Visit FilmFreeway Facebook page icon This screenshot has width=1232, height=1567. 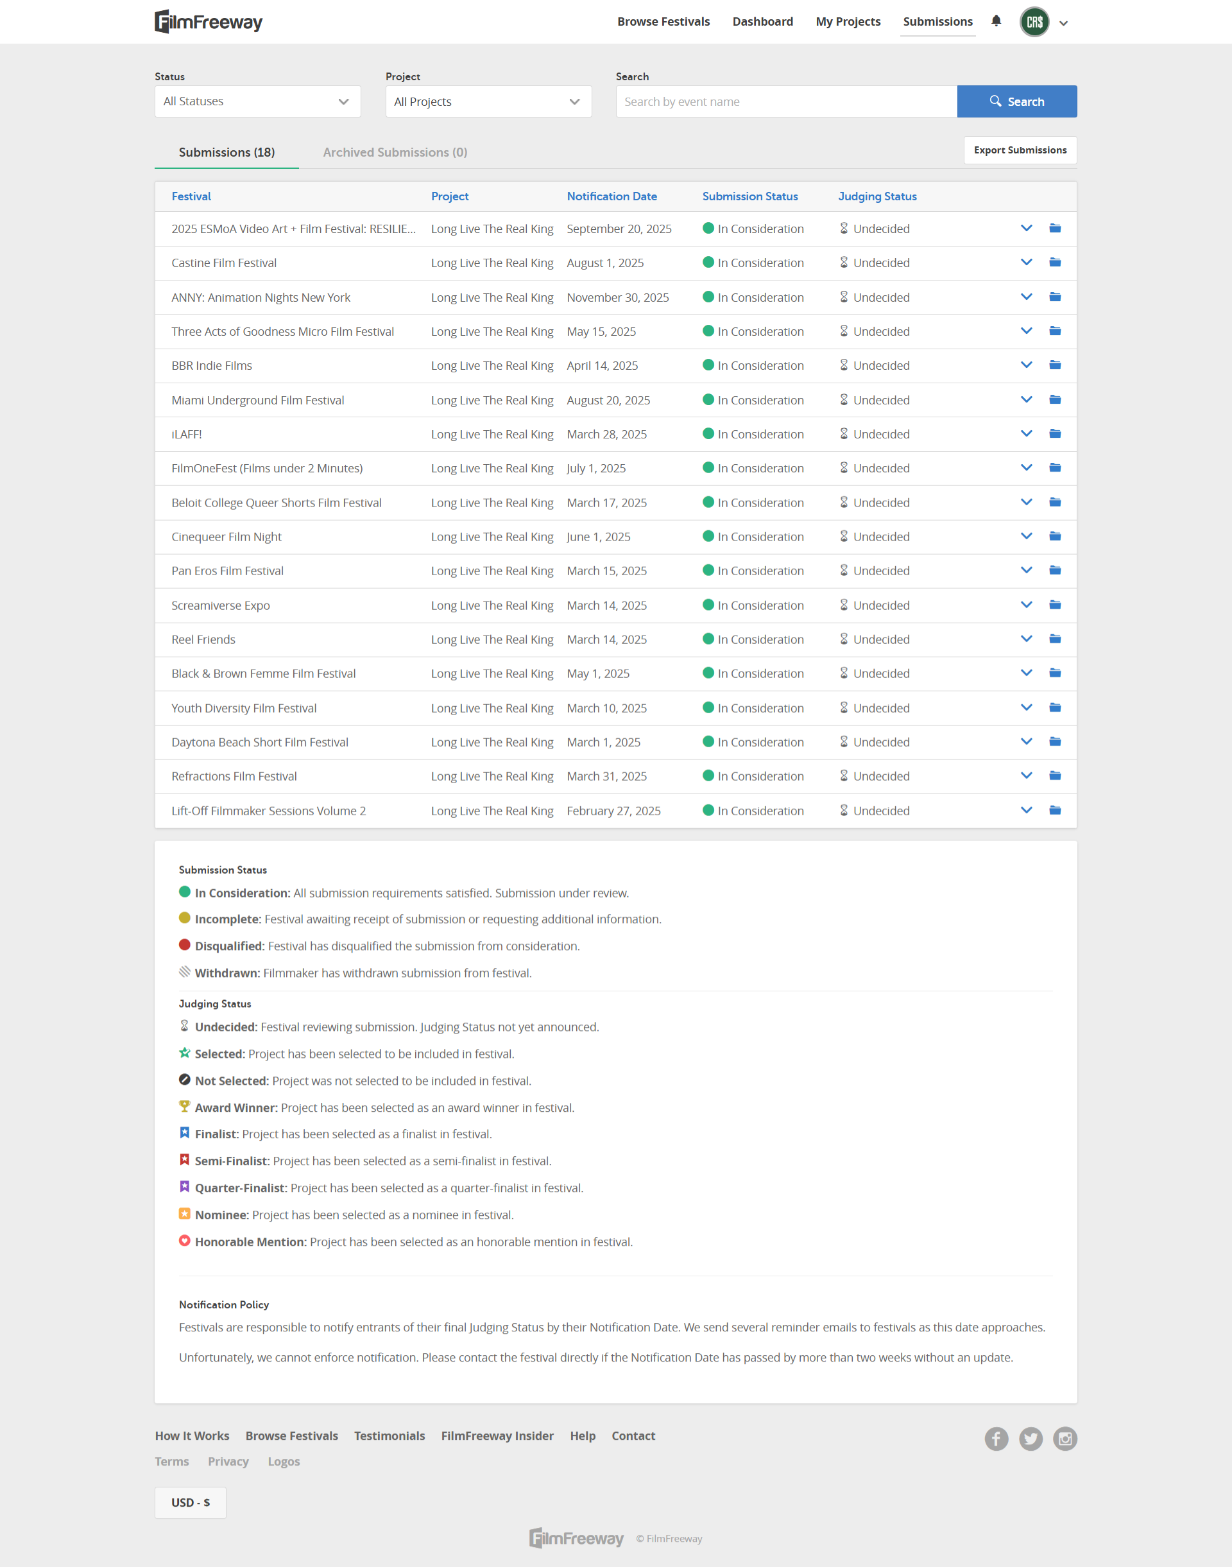(996, 1439)
